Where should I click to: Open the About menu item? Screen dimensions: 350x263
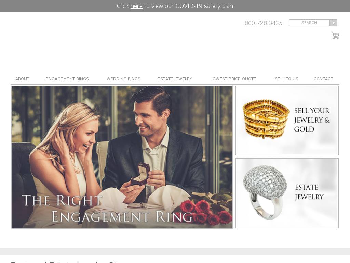(22, 79)
